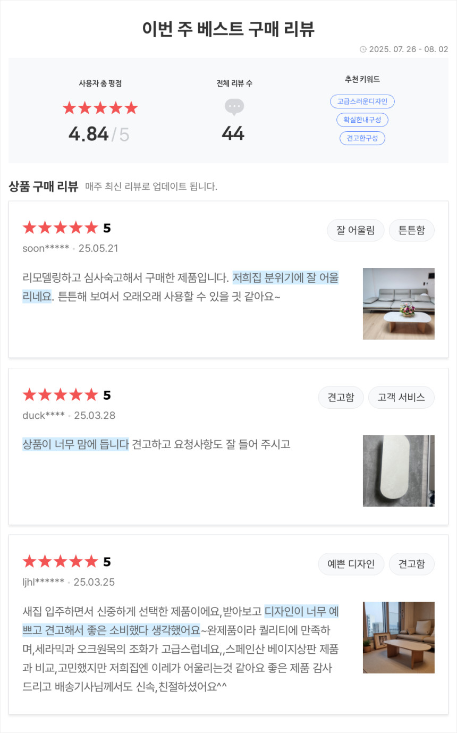This screenshot has height=733, width=457.
Task: Open the living room sofa table photo
Action: point(399,304)
